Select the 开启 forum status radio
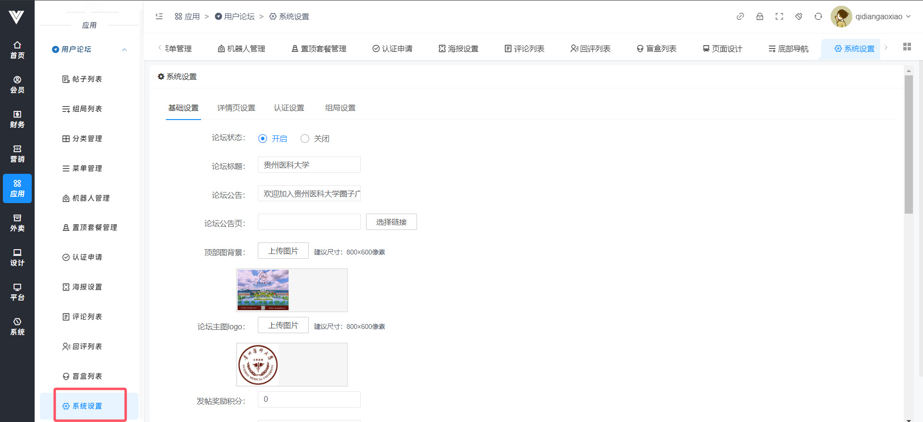The image size is (923, 422). (x=263, y=139)
